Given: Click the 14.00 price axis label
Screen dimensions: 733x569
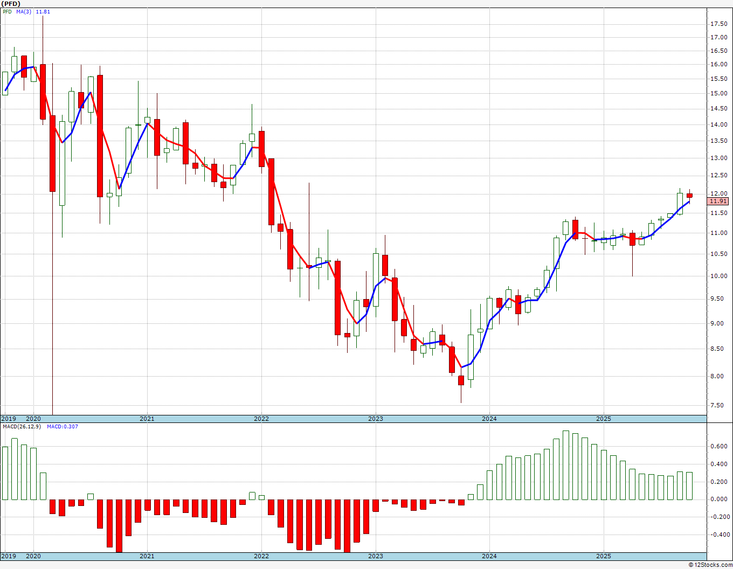Looking at the screenshot, I should [718, 124].
